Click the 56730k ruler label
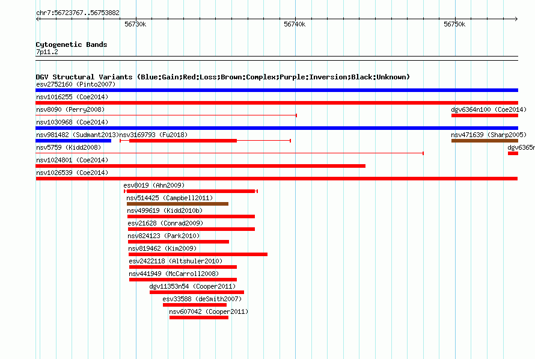The height and width of the screenshot is (359, 535). pos(135,24)
